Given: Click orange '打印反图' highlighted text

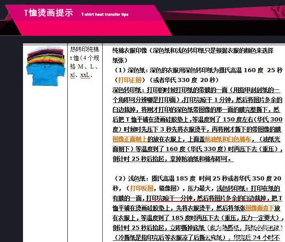Looking at the screenshot, I should pyautogui.click(x=142, y=188).
